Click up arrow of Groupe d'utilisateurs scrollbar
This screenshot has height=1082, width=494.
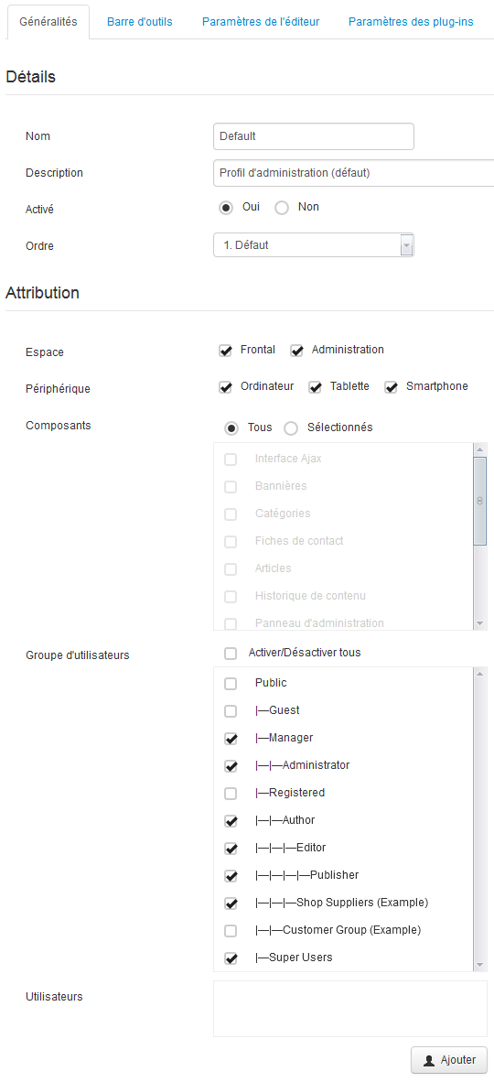(x=480, y=674)
